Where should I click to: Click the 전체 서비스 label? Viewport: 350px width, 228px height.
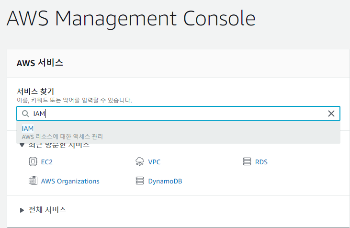coord(47,210)
